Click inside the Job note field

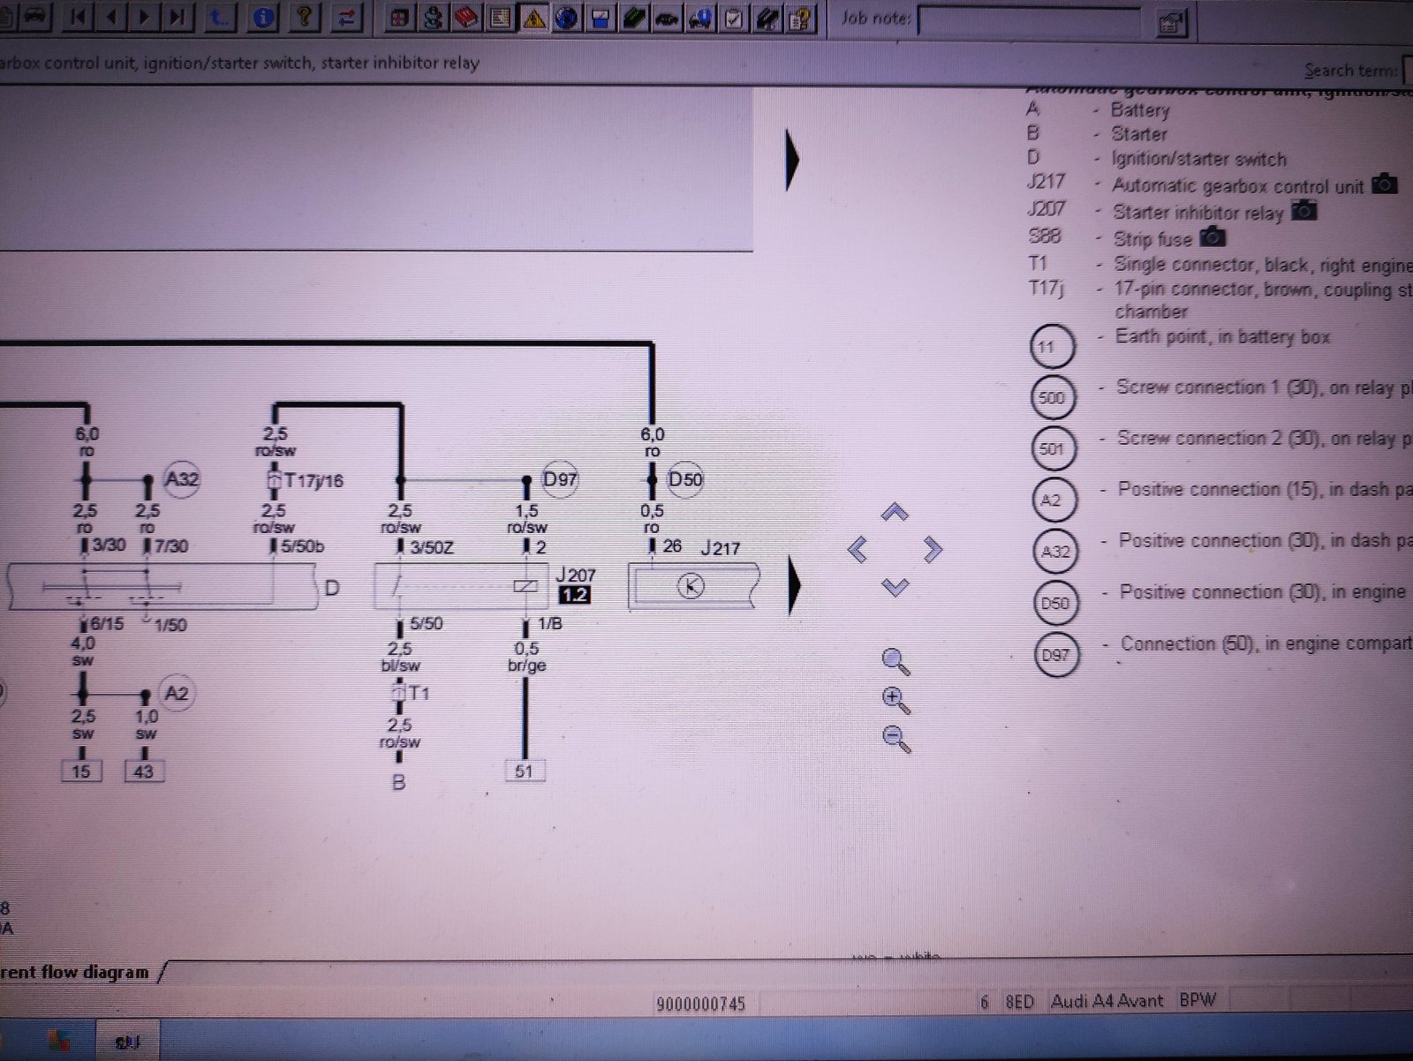(x=1030, y=20)
